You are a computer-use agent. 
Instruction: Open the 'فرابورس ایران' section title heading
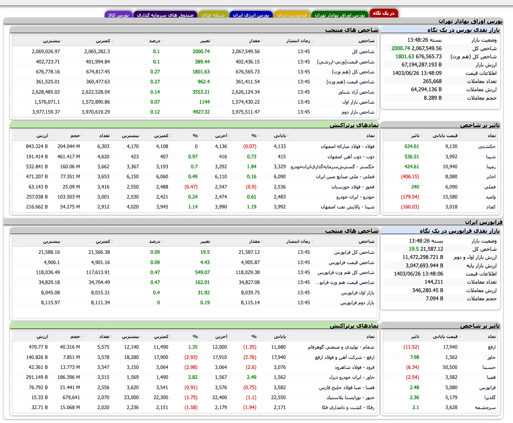484,222
